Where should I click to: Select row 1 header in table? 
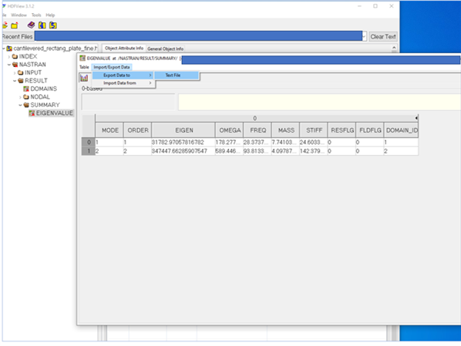pos(88,151)
